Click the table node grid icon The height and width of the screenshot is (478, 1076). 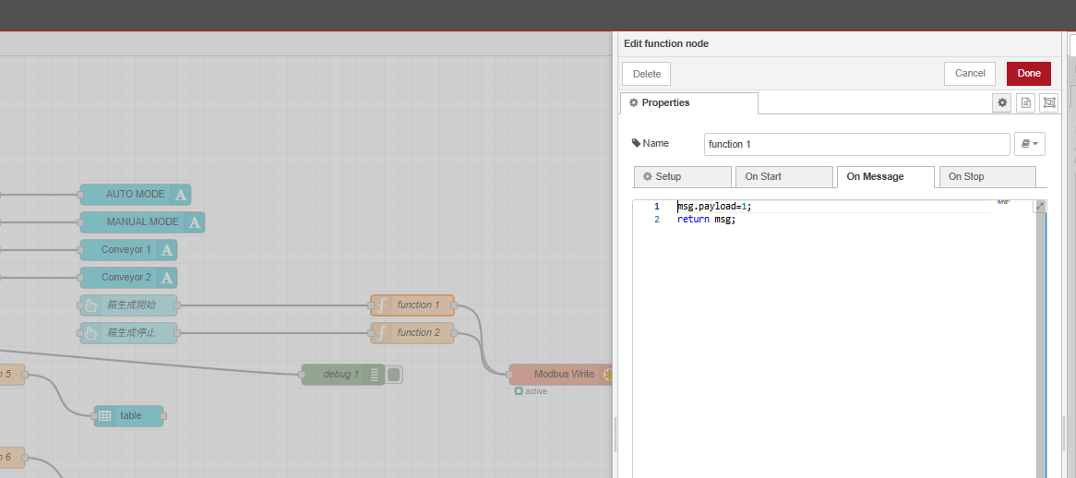point(105,415)
